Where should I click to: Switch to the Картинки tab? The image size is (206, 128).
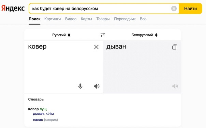(53, 19)
